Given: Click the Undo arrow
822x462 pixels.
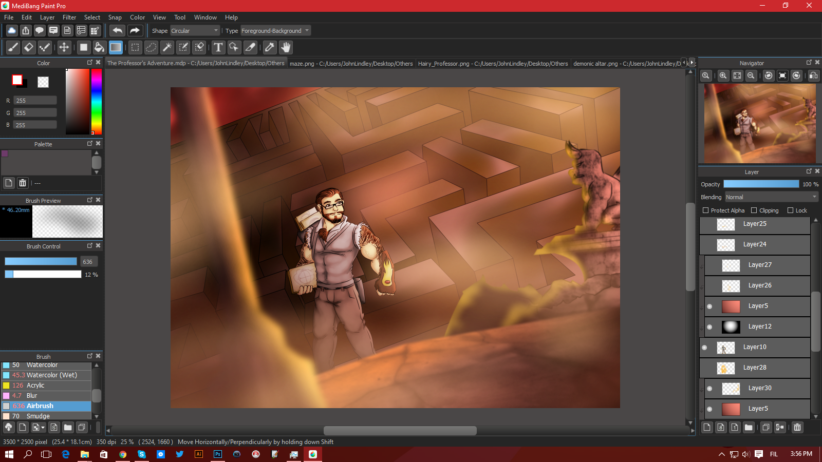Looking at the screenshot, I should pos(118,31).
